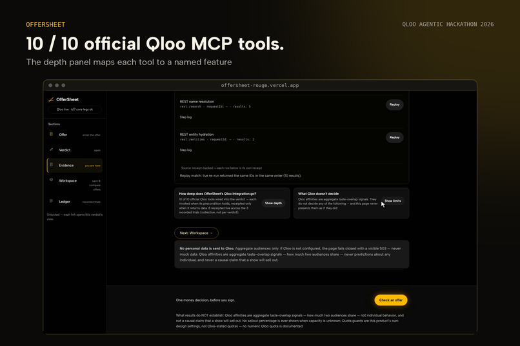This screenshot has width=520, height=346.
Task: Open the Ledger section in sidebar
Action: (75, 202)
